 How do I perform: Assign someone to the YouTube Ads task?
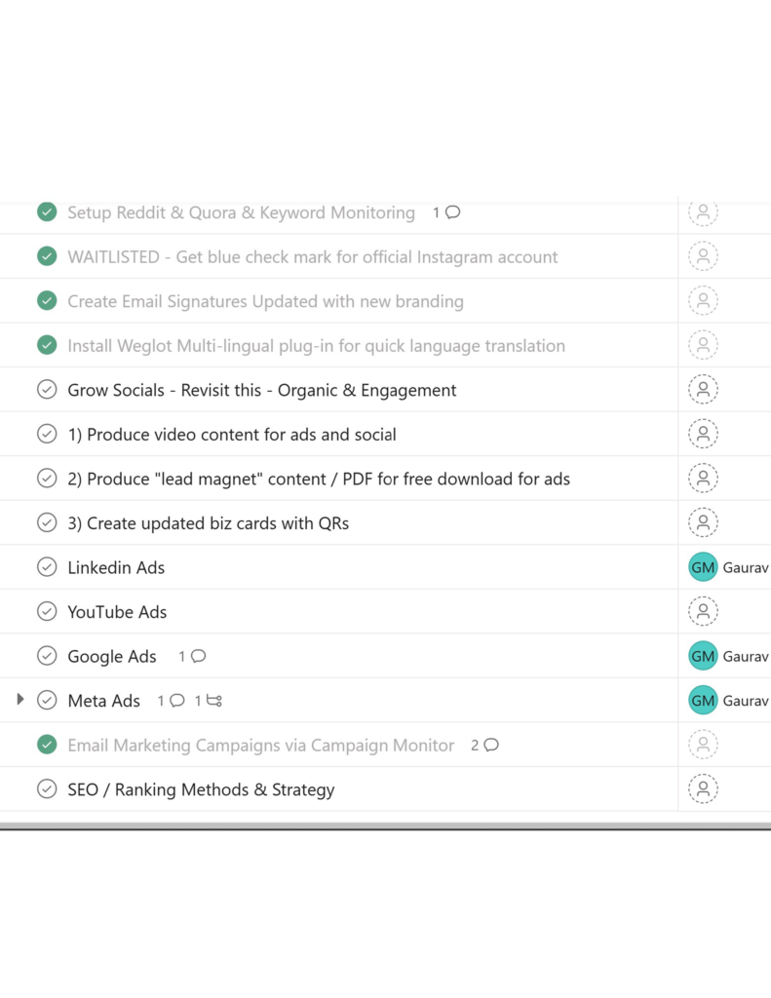tap(703, 611)
